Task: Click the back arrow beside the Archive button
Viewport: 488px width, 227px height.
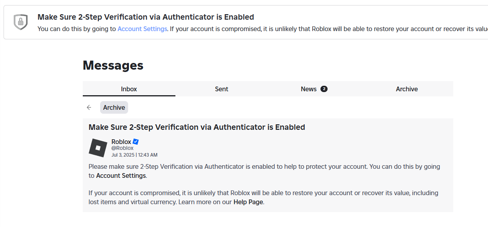Action: click(89, 107)
